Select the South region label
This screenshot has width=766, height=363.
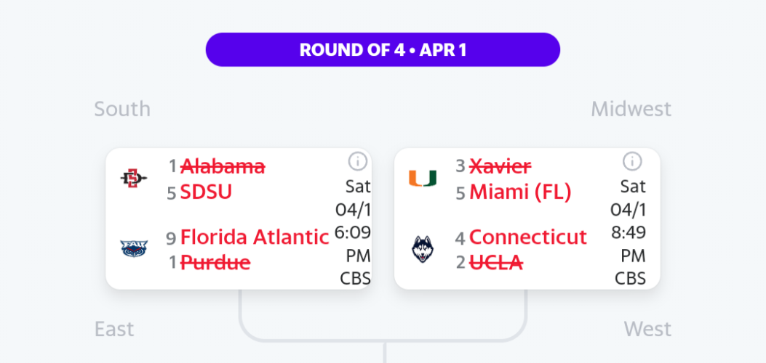(x=122, y=109)
